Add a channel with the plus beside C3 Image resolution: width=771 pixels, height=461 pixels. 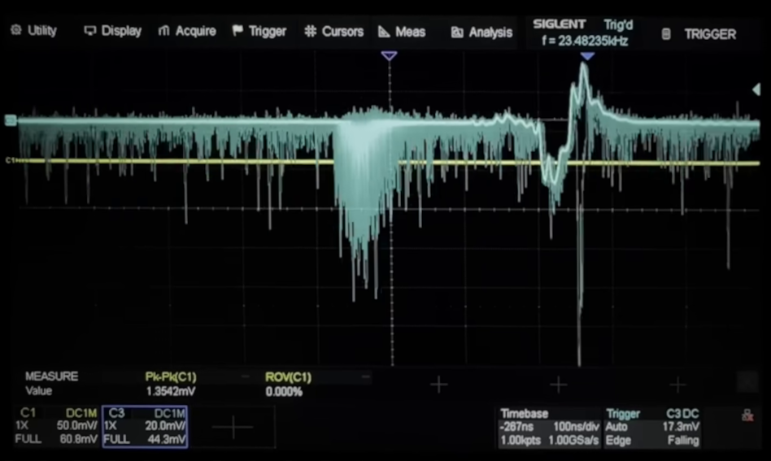click(x=233, y=427)
